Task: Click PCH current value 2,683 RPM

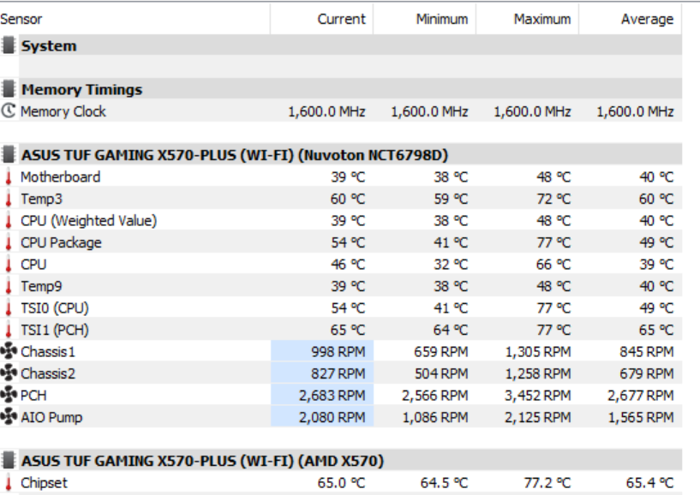Action: coord(332,396)
